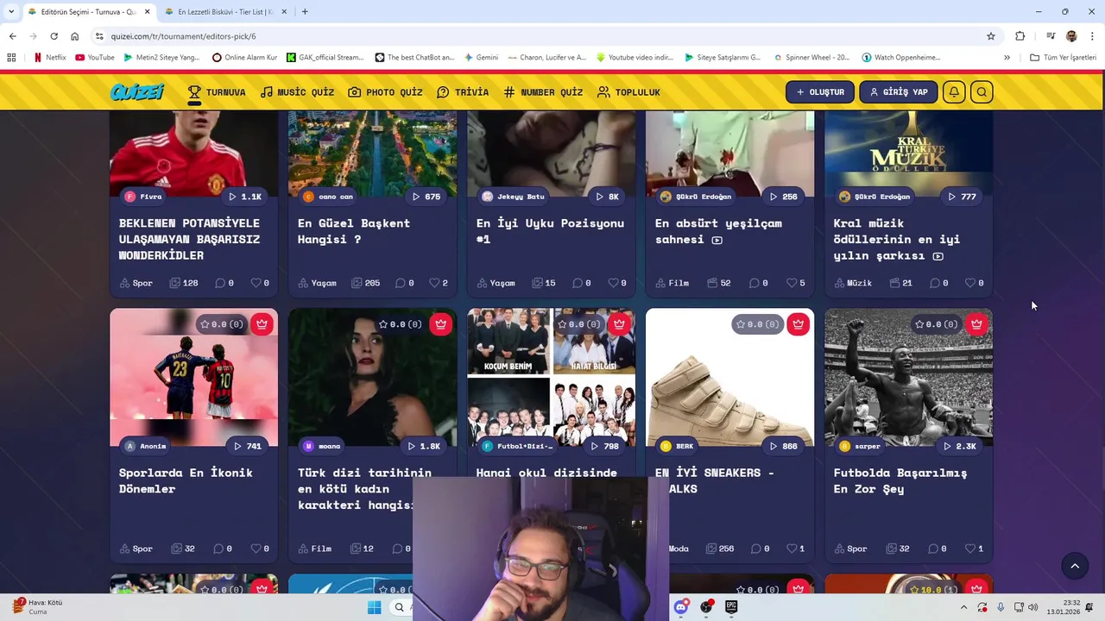1105x621 pixels.
Task: Open the Netflix bookmark
Action: (x=49, y=58)
